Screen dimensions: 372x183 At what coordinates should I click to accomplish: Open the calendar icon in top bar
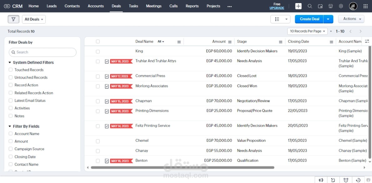(320, 6)
